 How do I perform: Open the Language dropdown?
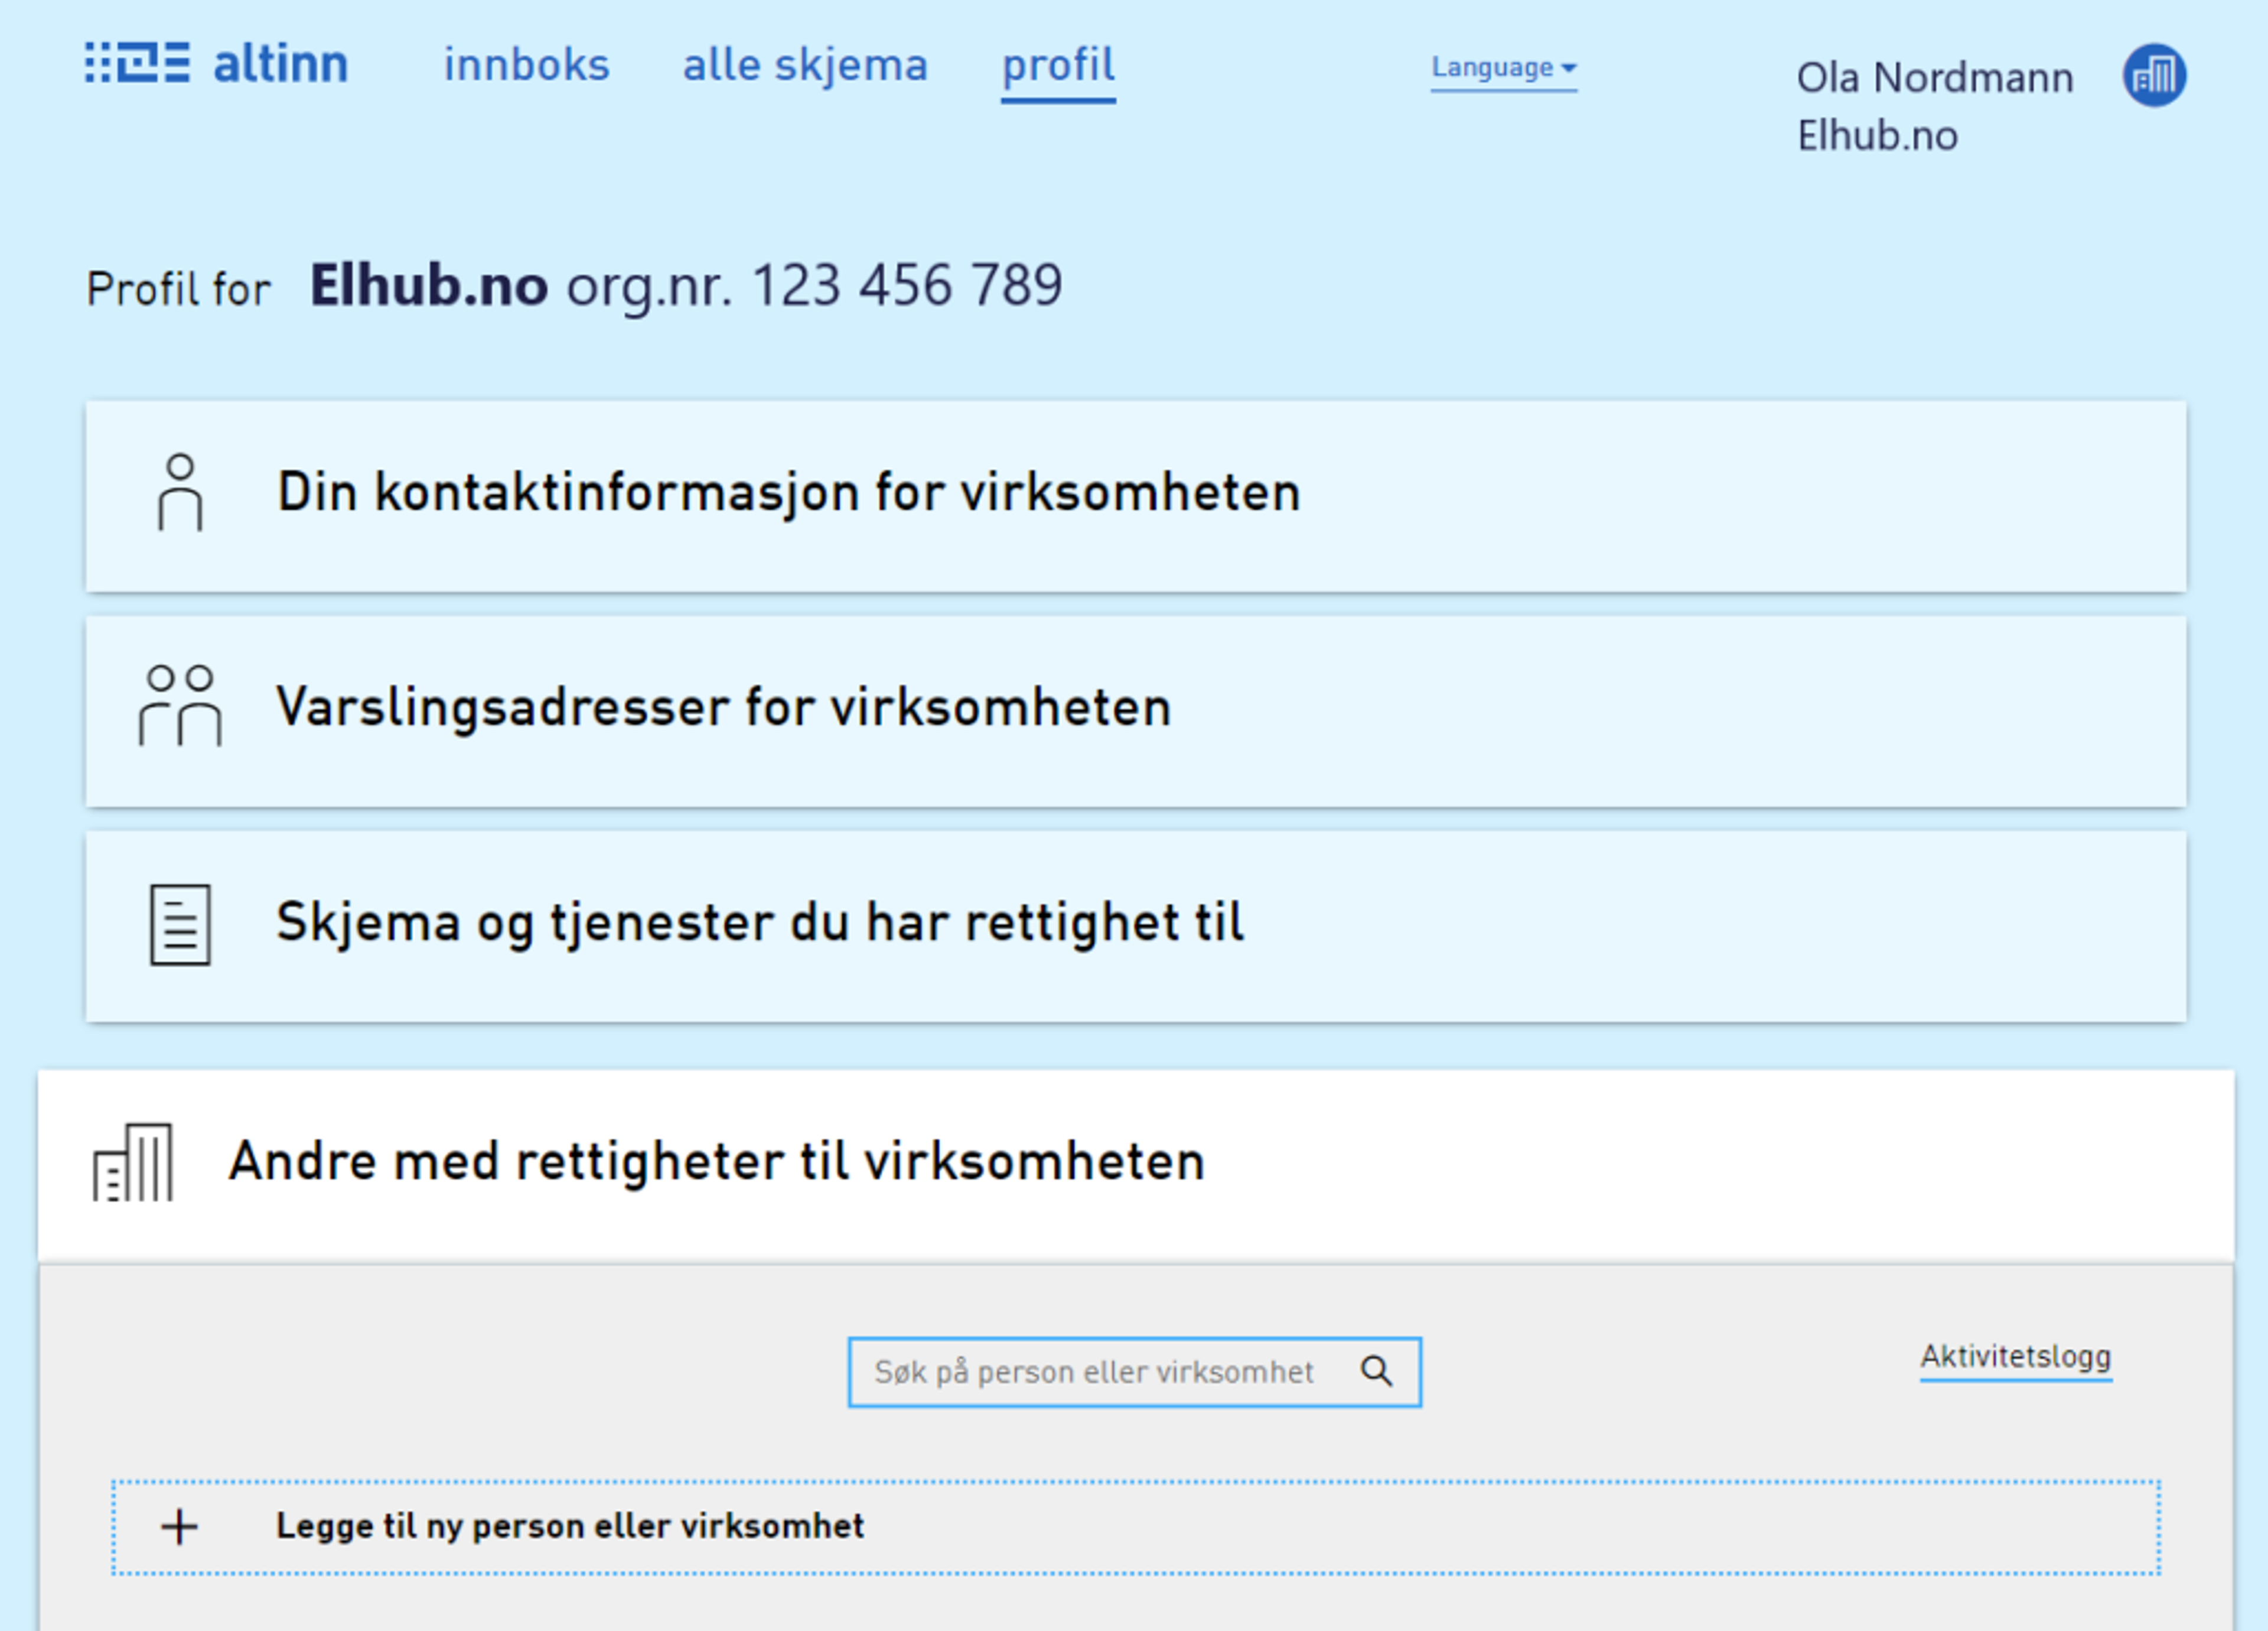coord(1503,68)
